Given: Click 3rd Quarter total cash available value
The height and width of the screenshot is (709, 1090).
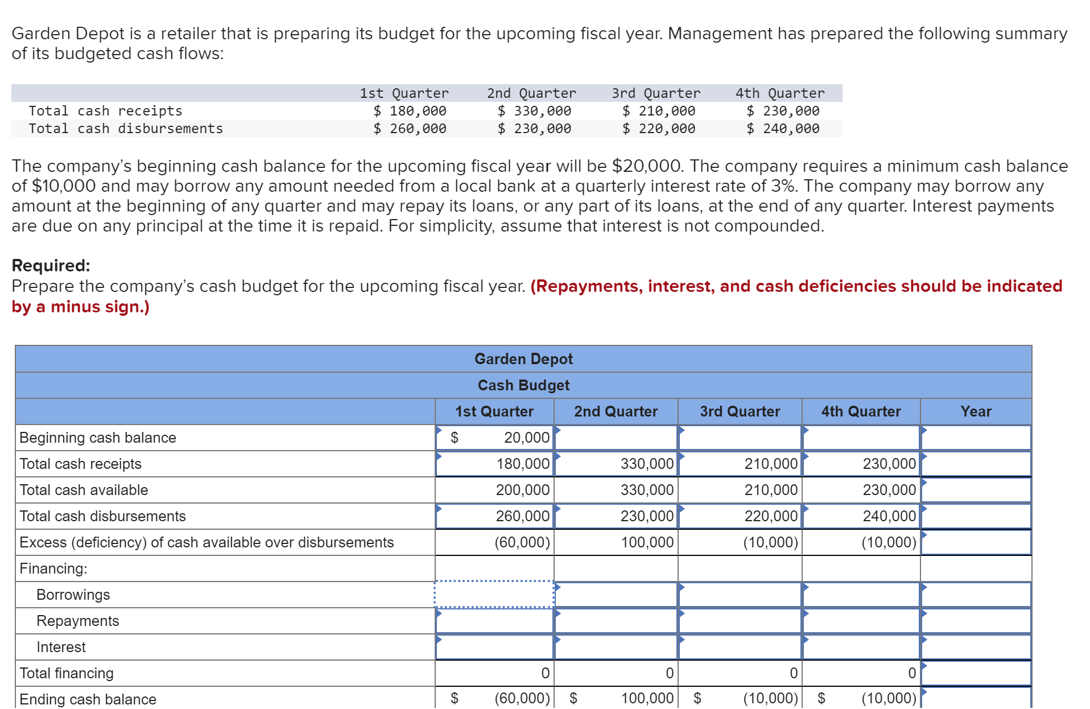Looking at the screenshot, I should 771,490.
